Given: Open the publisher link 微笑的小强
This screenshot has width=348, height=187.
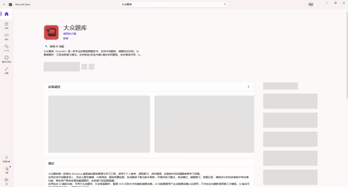Looking at the screenshot, I should click(70, 34).
